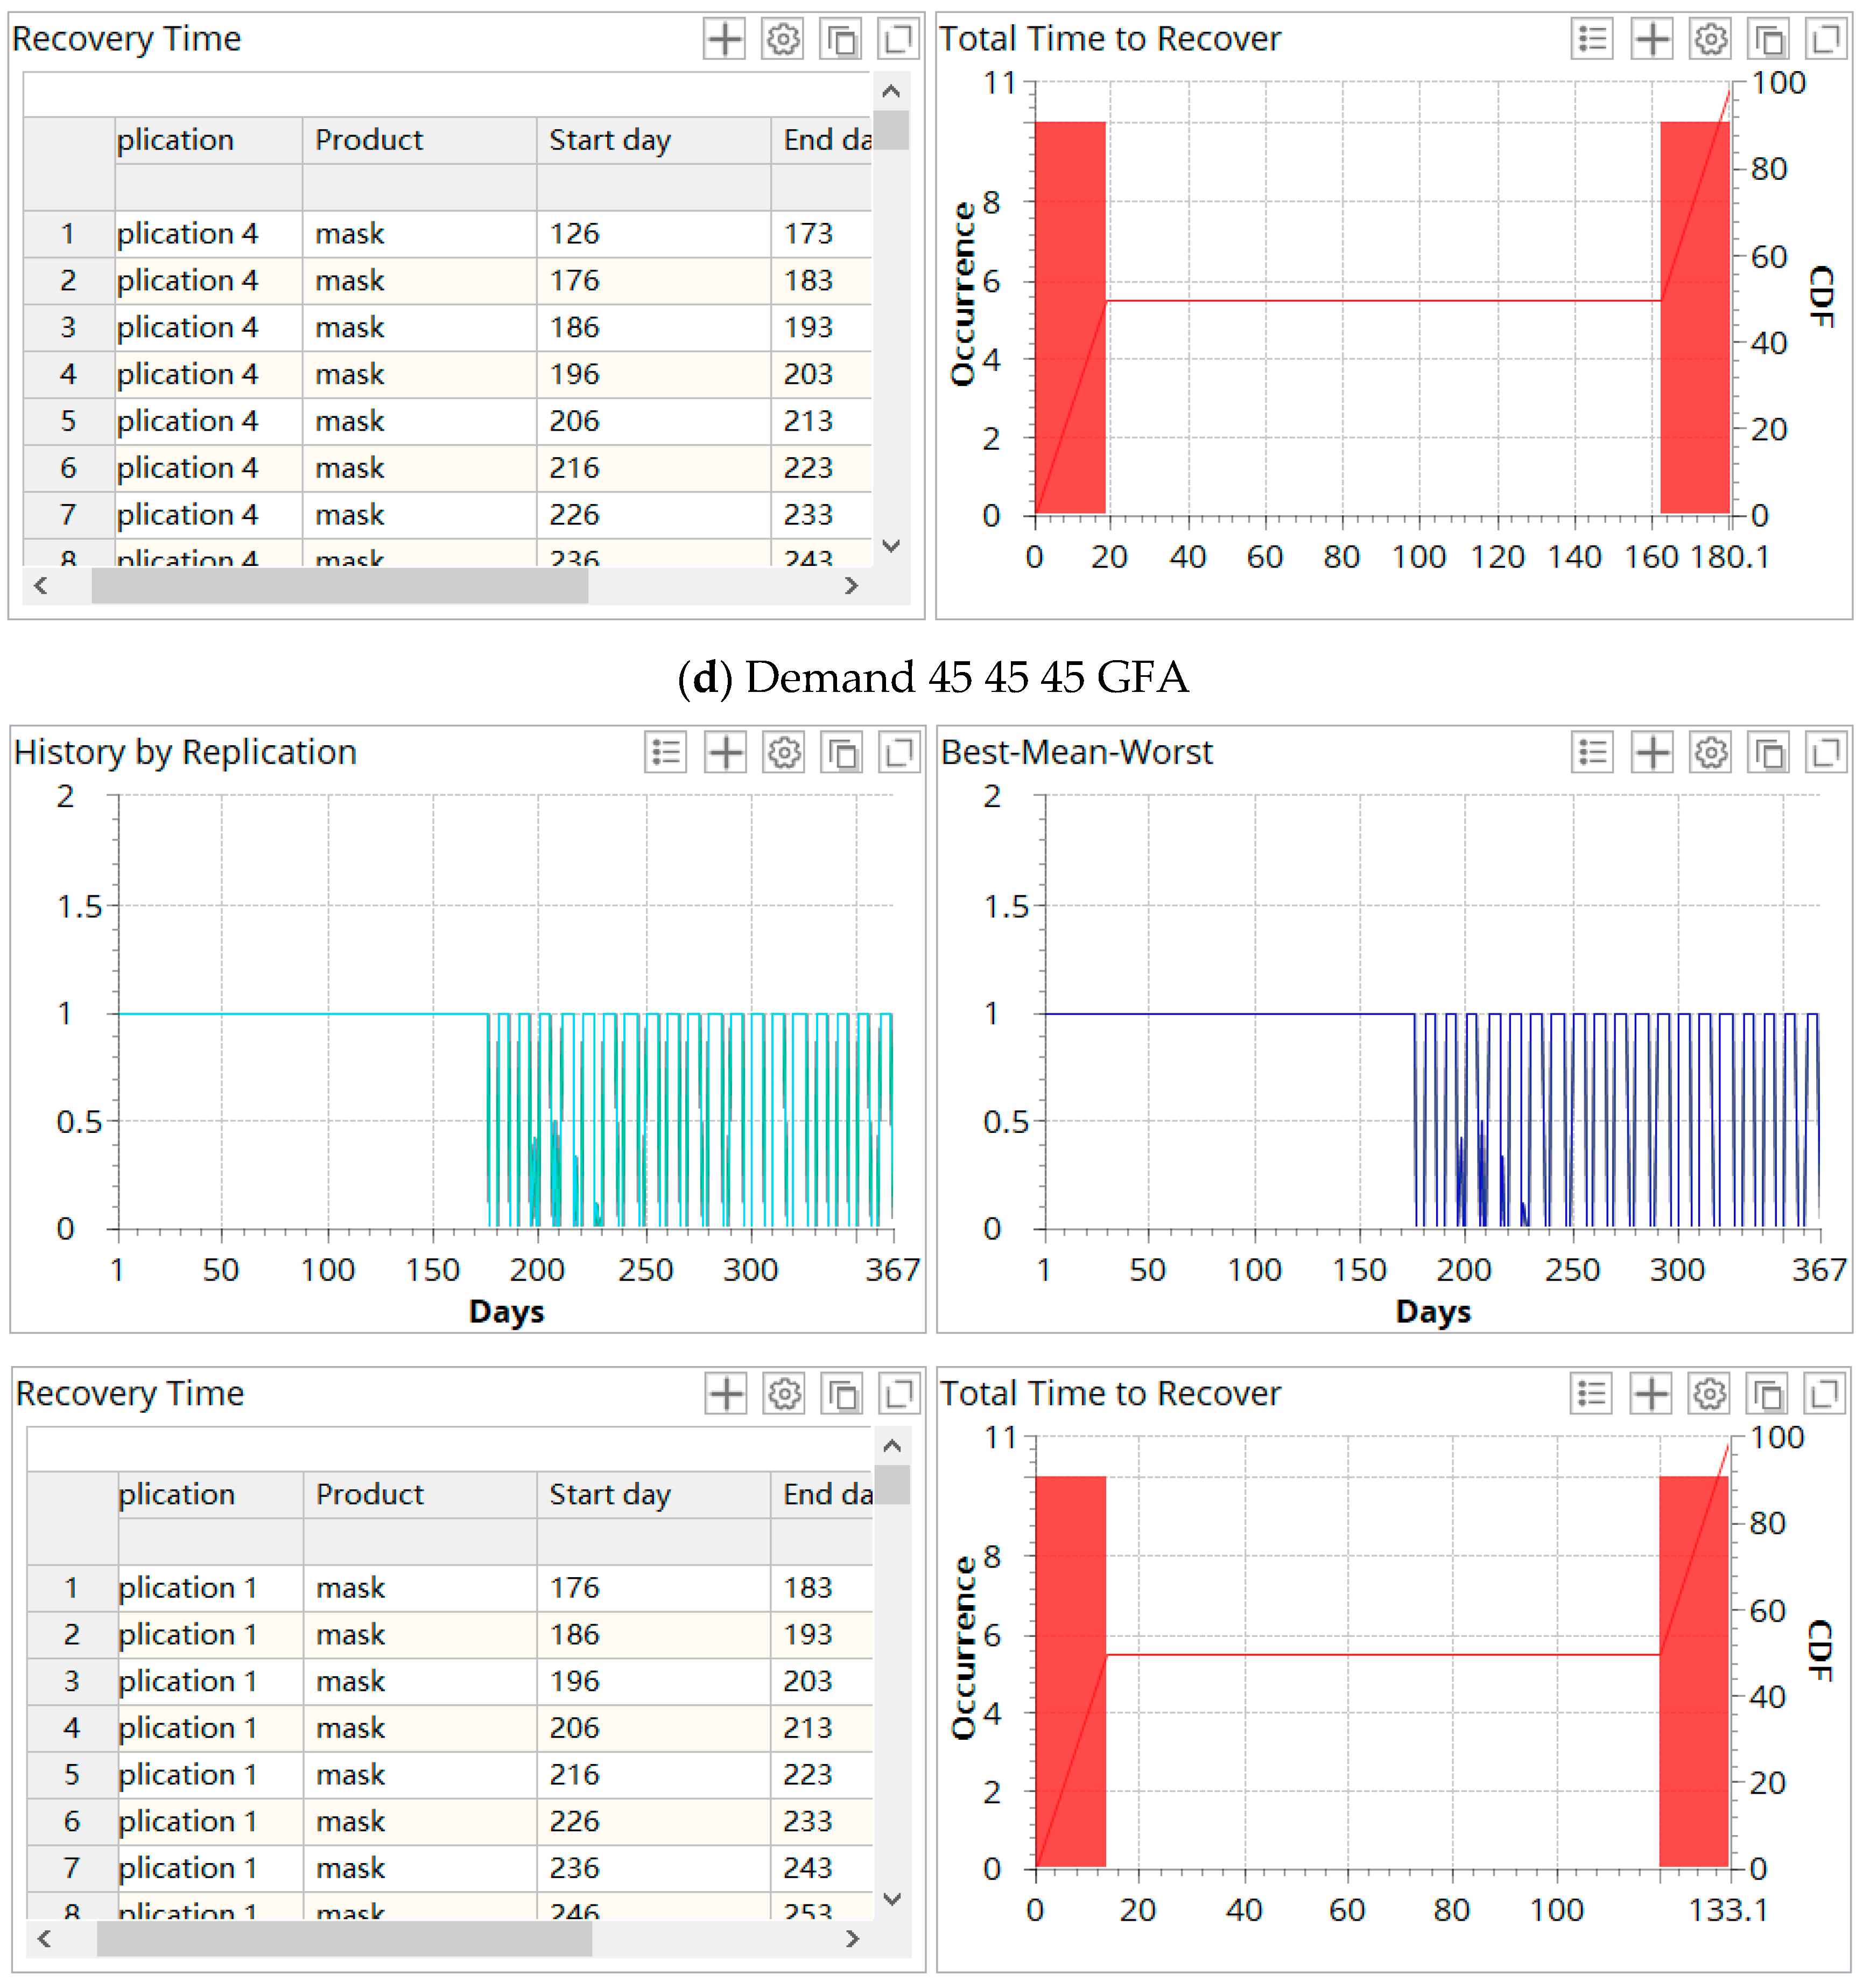Click legend icon in Best-Mean-Worst panel

1591,753
